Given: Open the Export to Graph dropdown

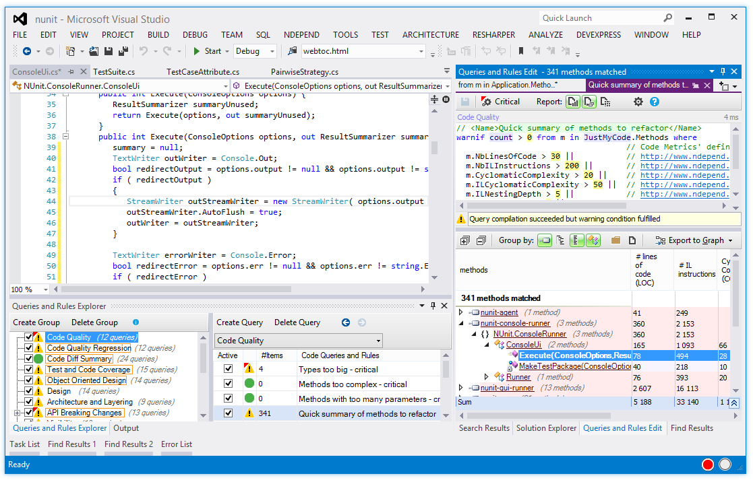Looking at the screenshot, I should coord(694,240).
